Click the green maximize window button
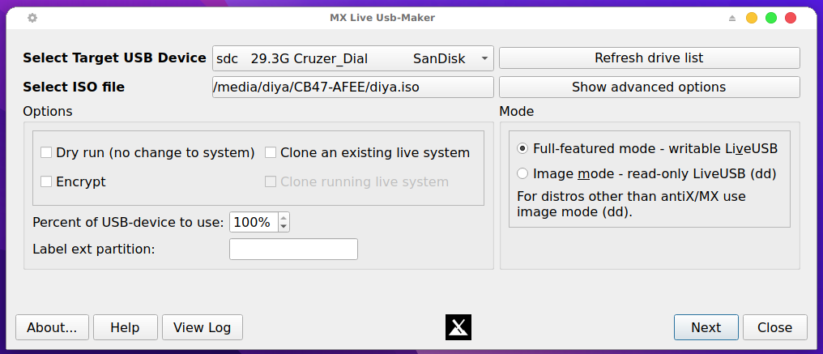 771,18
